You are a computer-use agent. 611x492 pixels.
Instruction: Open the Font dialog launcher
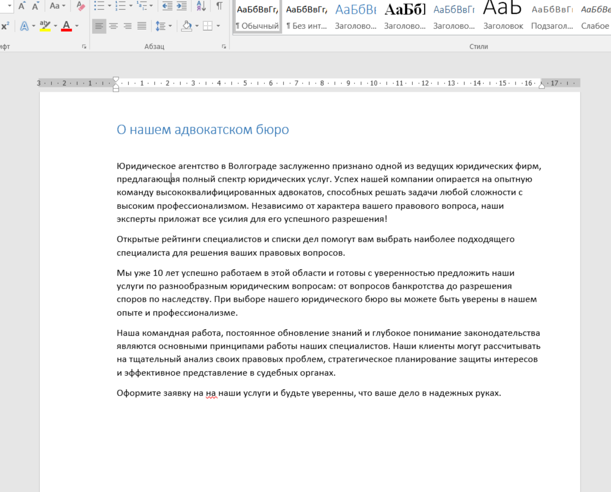(84, 47)
